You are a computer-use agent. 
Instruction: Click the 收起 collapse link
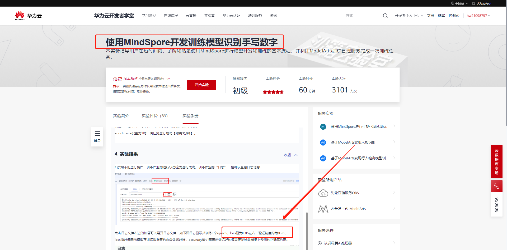[x=287, y=155]
